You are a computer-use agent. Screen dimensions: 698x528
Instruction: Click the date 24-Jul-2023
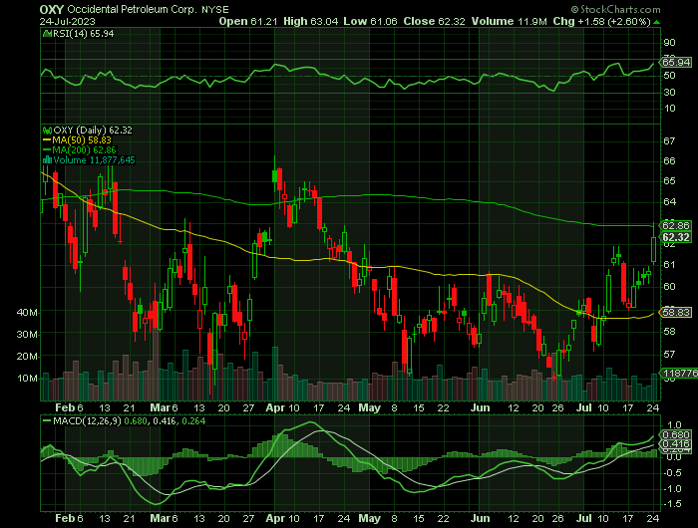[x=67, y=21]
